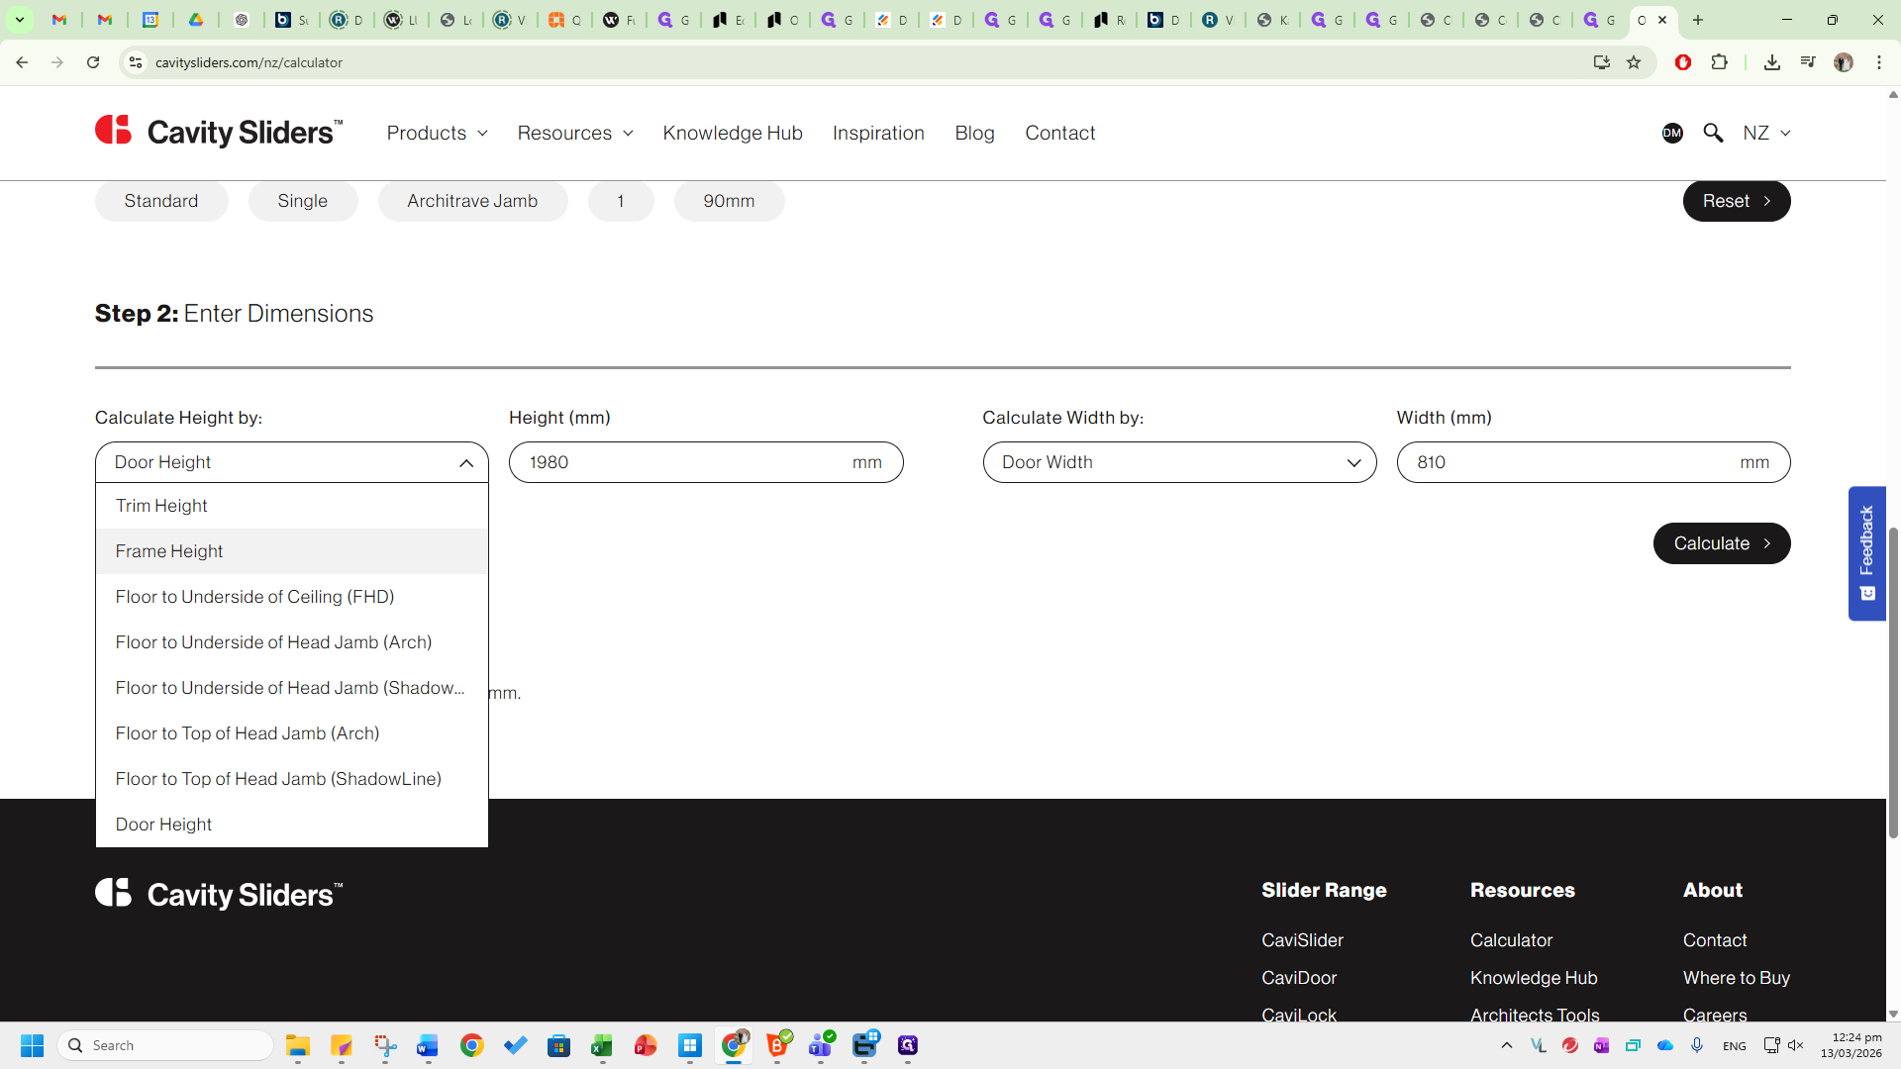
Task: Click the Cavity Sliders header logo
Action: point(219,132)
